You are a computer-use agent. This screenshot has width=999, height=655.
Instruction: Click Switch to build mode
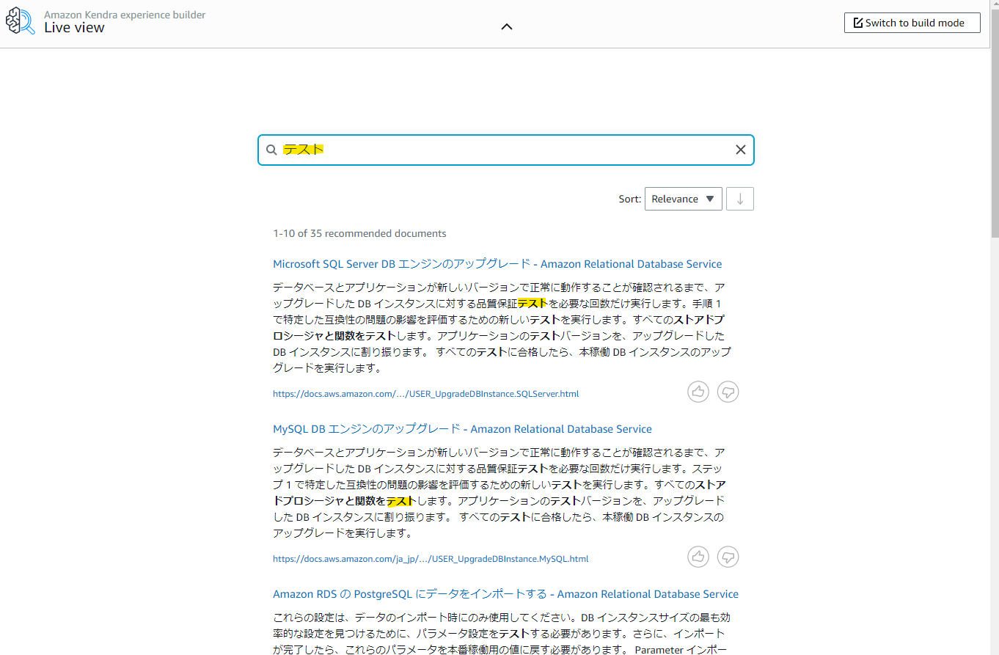pyautogui.click(x=912, y=22)
